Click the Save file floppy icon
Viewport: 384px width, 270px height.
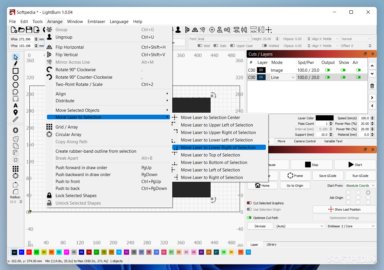[x=29, y=30]
